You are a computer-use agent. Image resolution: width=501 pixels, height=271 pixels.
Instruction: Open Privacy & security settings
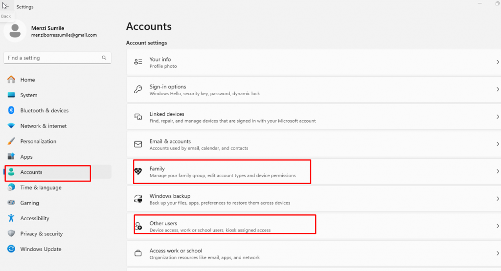coord(42,234)
